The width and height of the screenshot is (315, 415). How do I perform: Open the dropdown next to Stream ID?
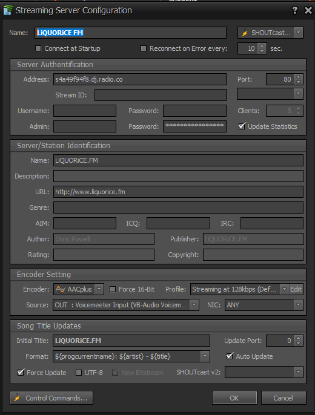298,94
